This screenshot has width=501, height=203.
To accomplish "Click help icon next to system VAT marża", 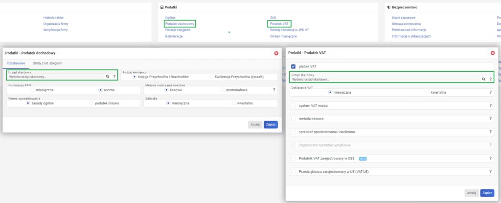I will click(x=490, y=105).
